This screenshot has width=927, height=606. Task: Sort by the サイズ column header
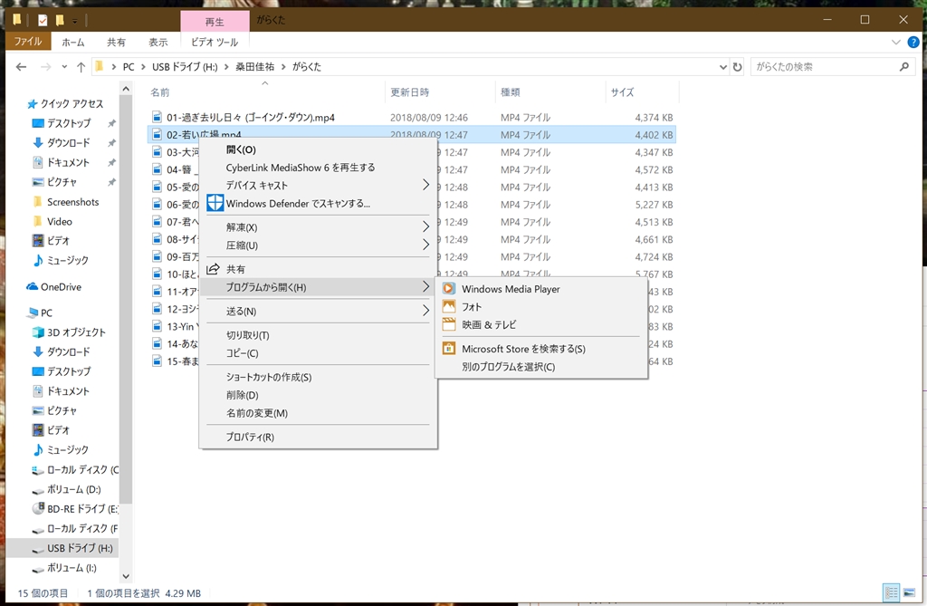[x=642, y=91]
